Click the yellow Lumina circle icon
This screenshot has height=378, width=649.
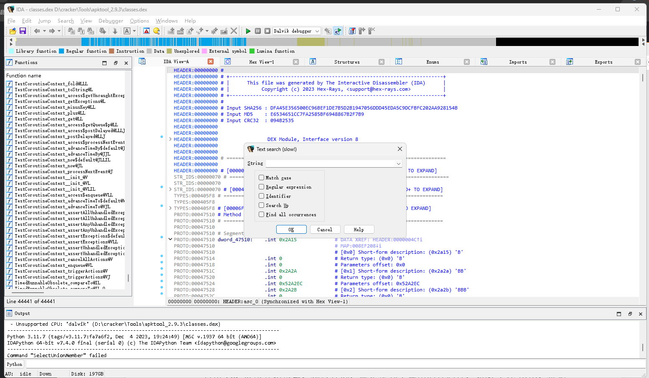pos(156,31)
